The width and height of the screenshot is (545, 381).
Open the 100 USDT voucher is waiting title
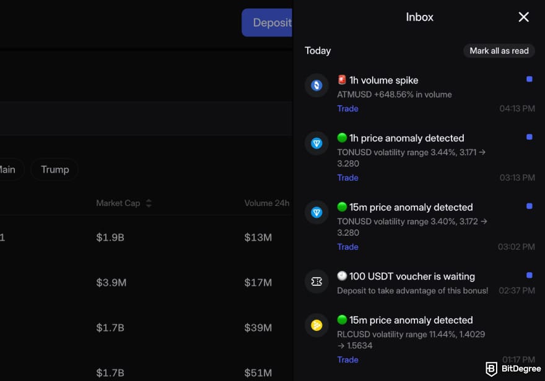(412, 276)
